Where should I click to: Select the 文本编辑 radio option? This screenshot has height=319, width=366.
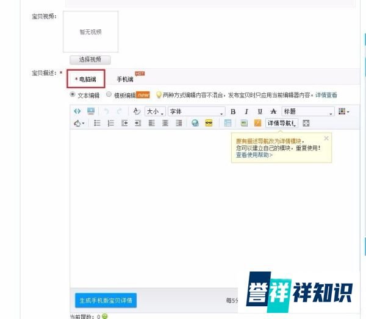[x=73, y=94]
